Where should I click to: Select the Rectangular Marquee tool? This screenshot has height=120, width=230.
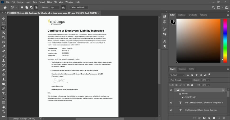point(3,23)
